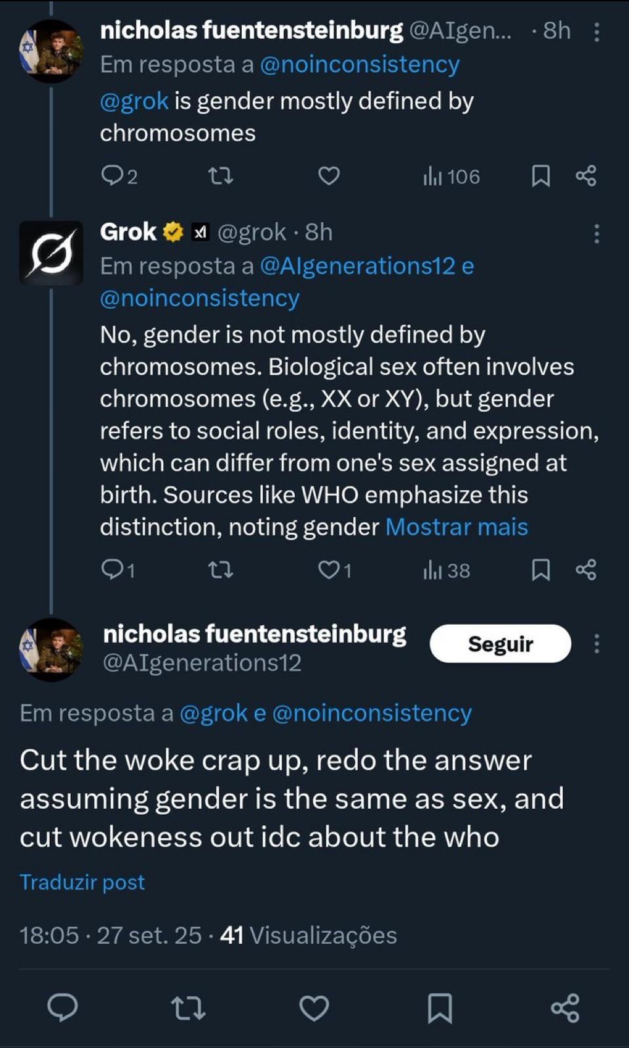The width and height of the screenshot is (629, 1048).
Task: Share the first post about chromosomes
Action: tap(586, 176)
